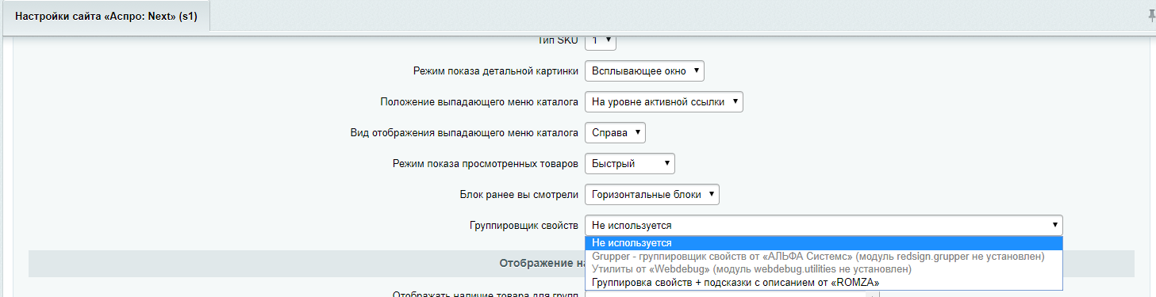
Task: Click the Отображать наличие товара label
Action: point(486,295)
